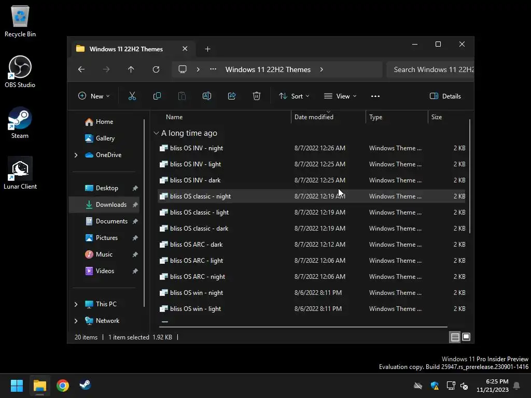Refresh the current folder

pos(156,69)
